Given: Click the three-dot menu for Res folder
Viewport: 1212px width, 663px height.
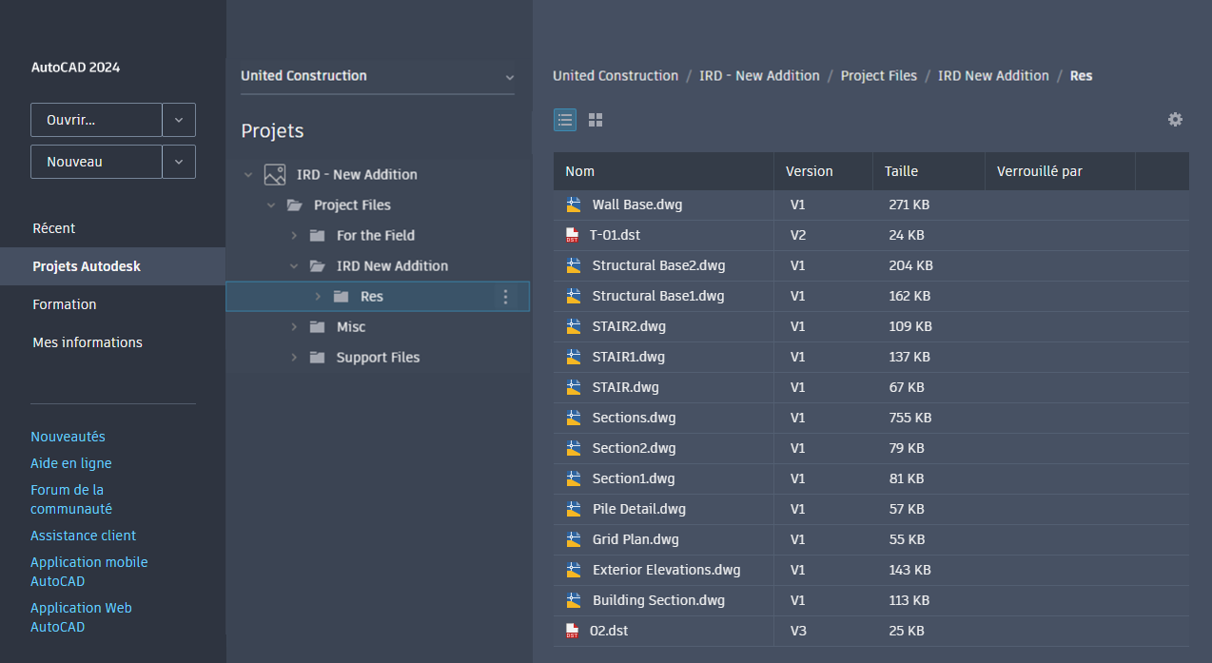Looking at the screenshot, I should click(505, 297).
